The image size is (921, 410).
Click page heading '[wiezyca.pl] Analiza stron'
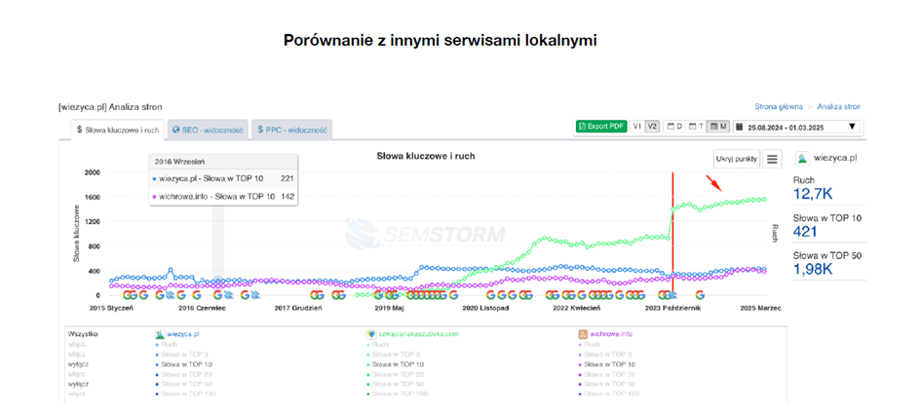[110, 107]
